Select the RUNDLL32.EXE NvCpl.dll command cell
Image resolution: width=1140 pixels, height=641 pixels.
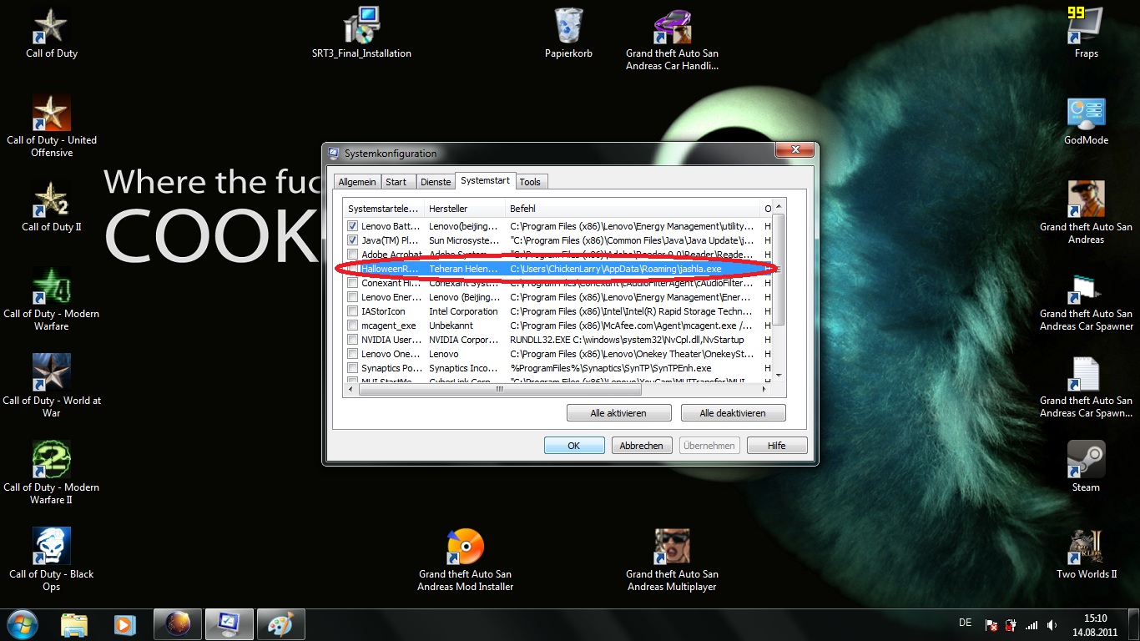627,340
